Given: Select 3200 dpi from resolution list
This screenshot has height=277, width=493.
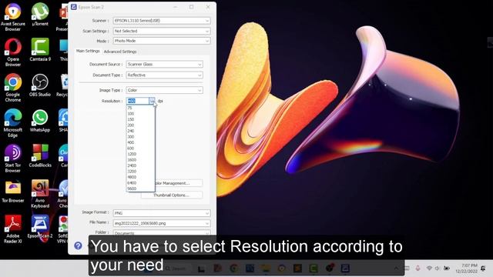Looking at the screenshot, I should (140, 171).
